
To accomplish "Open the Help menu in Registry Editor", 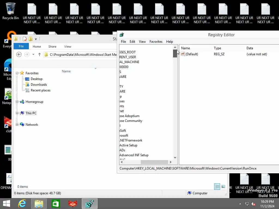I will [x=169, y=42].
